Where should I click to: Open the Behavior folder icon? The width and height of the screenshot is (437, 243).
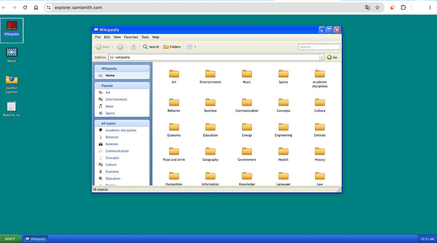(x=174, y=102)
